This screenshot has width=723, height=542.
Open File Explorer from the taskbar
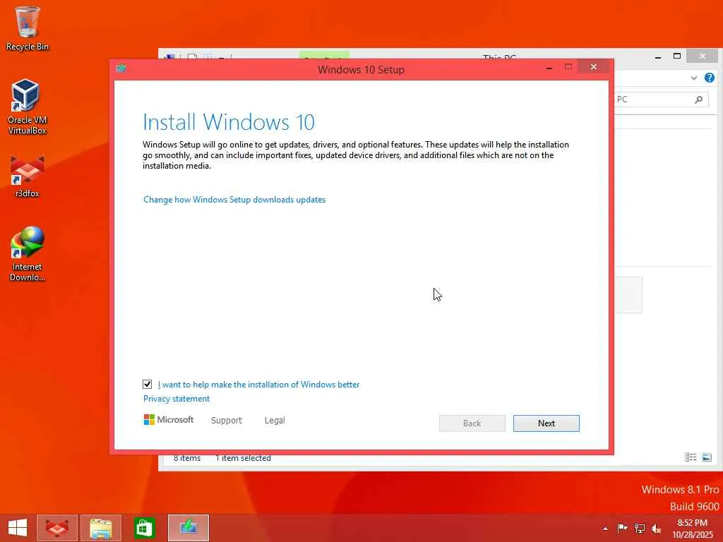click(x=101, y=528)
